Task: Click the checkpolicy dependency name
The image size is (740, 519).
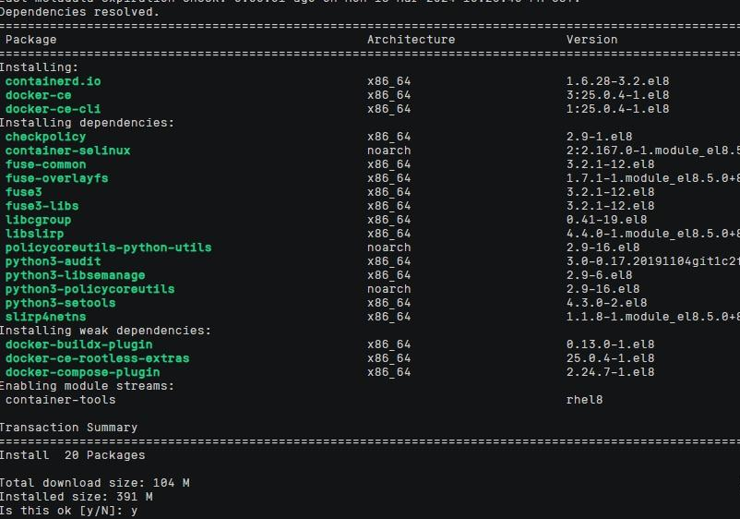Action: pyautogui.click(x=45, y=137)
